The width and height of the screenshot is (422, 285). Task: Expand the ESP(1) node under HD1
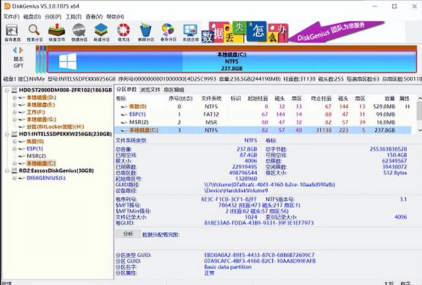click(15, 148)
